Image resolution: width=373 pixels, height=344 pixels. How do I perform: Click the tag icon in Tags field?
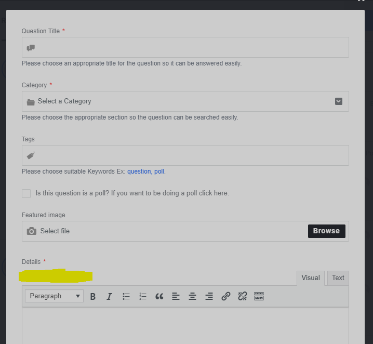point(31,155)
